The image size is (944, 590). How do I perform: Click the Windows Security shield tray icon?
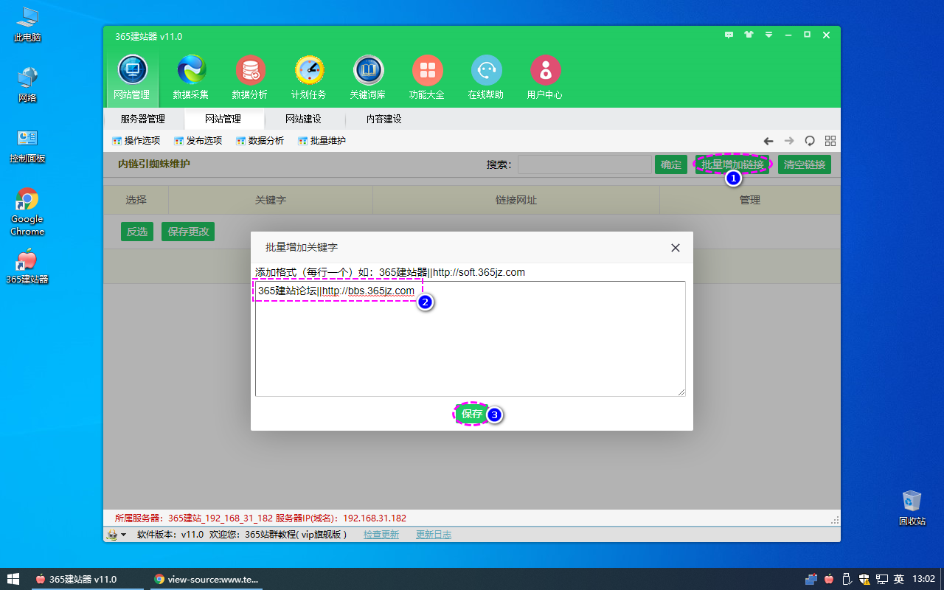point(864,579)
